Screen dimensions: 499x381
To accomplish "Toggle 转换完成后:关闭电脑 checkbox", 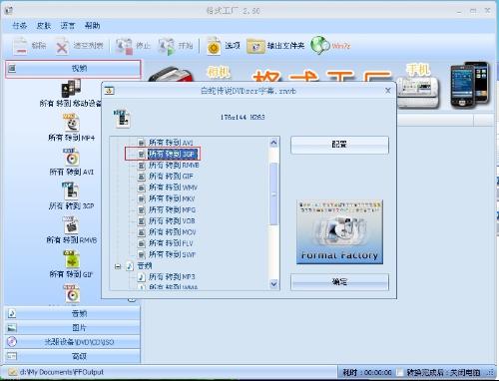I will [x=400, y=372].
